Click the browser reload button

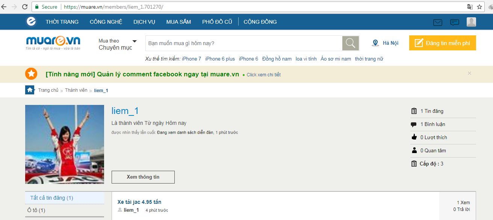[x=25, y=7]
